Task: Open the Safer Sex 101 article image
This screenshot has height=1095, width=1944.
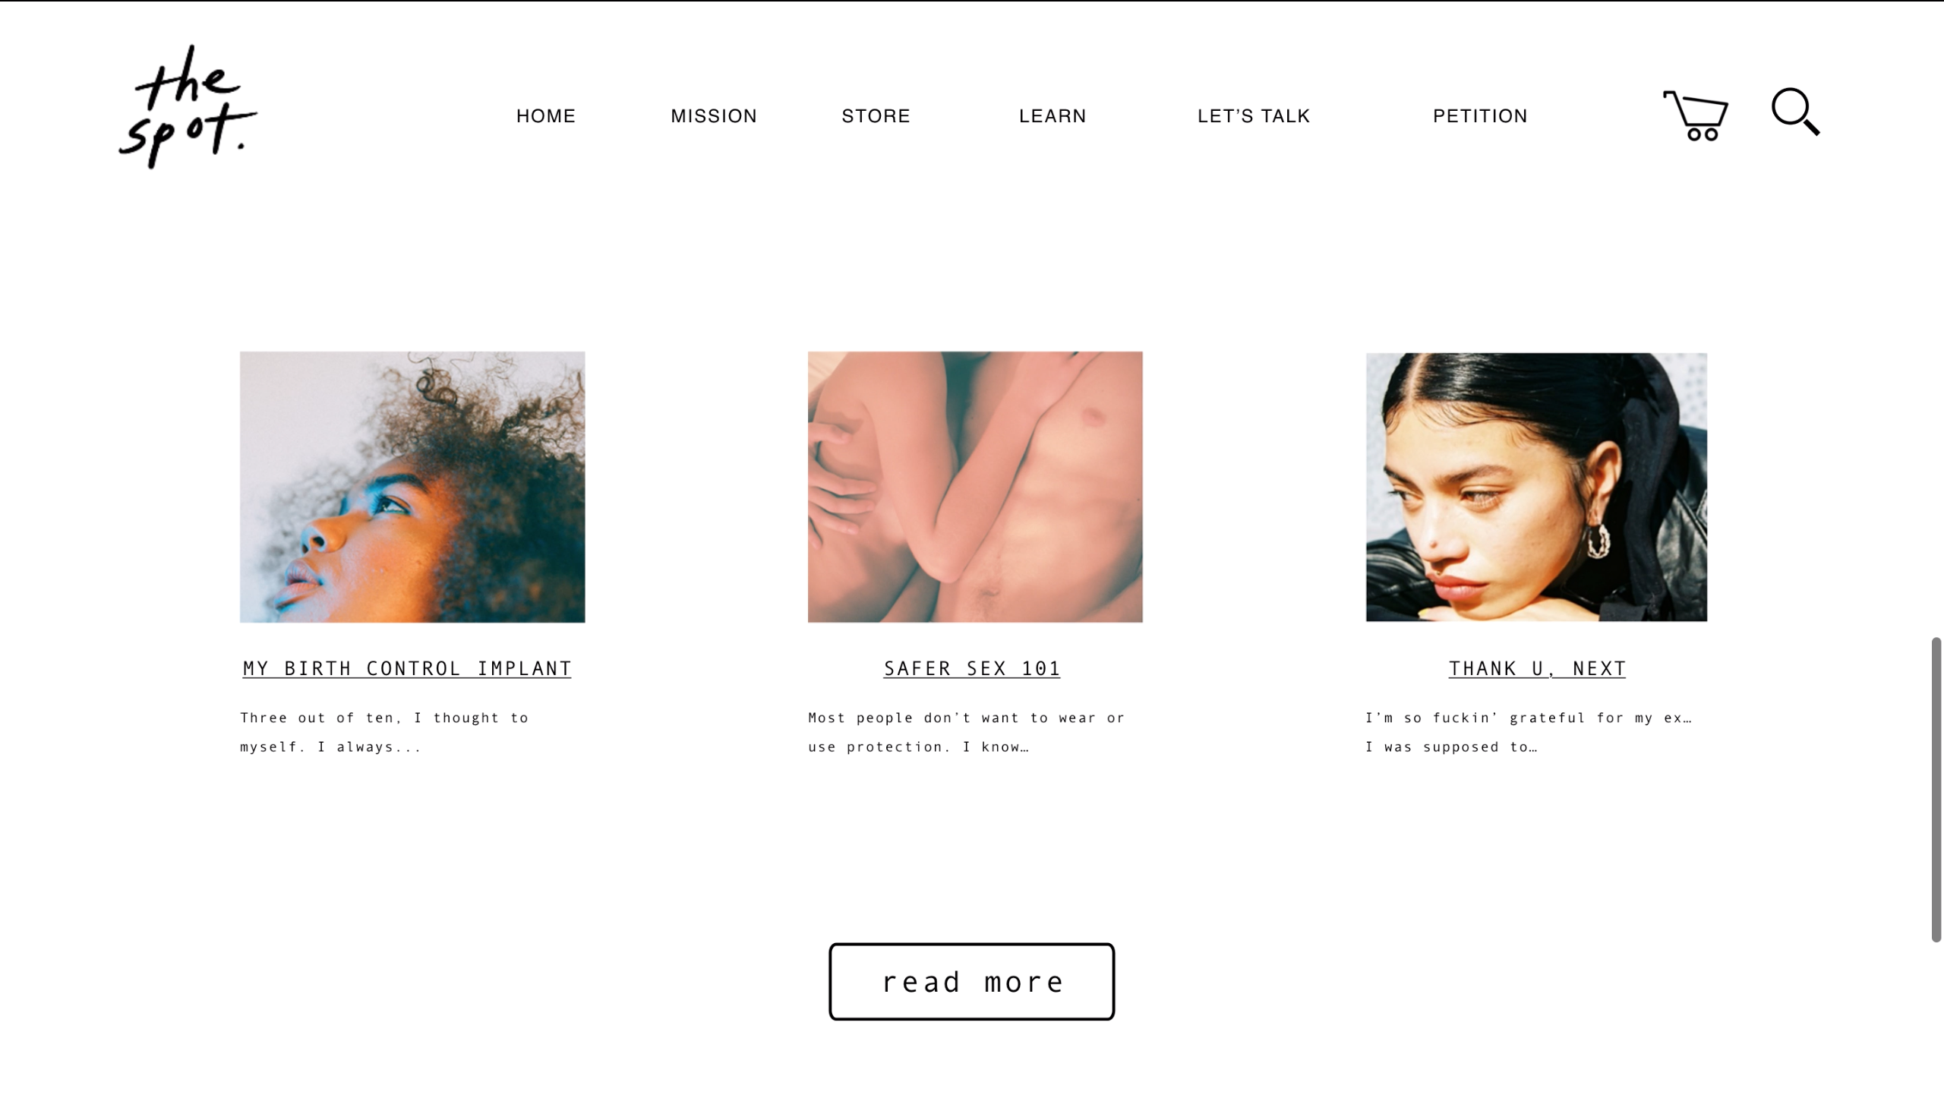Action: (x=975, y=487)
